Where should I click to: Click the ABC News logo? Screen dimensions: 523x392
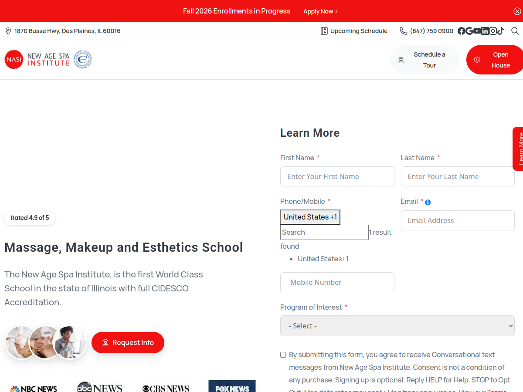pyautogui.click(x=99, y=387)
